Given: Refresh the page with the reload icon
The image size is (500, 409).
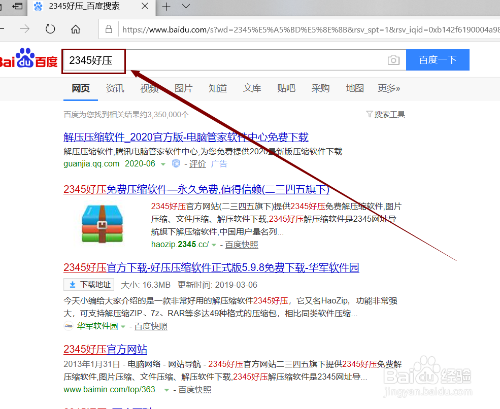Looking at the screenshot, I should tap(50, 29).
